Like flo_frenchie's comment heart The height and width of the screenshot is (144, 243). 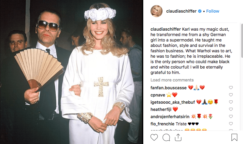[x=231, y=124]
